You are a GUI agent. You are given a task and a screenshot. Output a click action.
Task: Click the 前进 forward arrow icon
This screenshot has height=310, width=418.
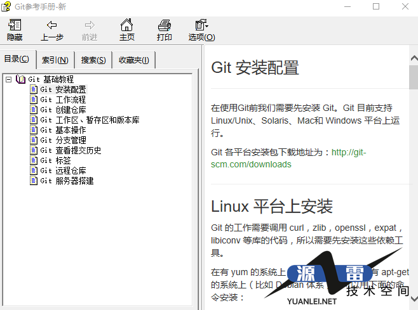[x=90, y=25]
